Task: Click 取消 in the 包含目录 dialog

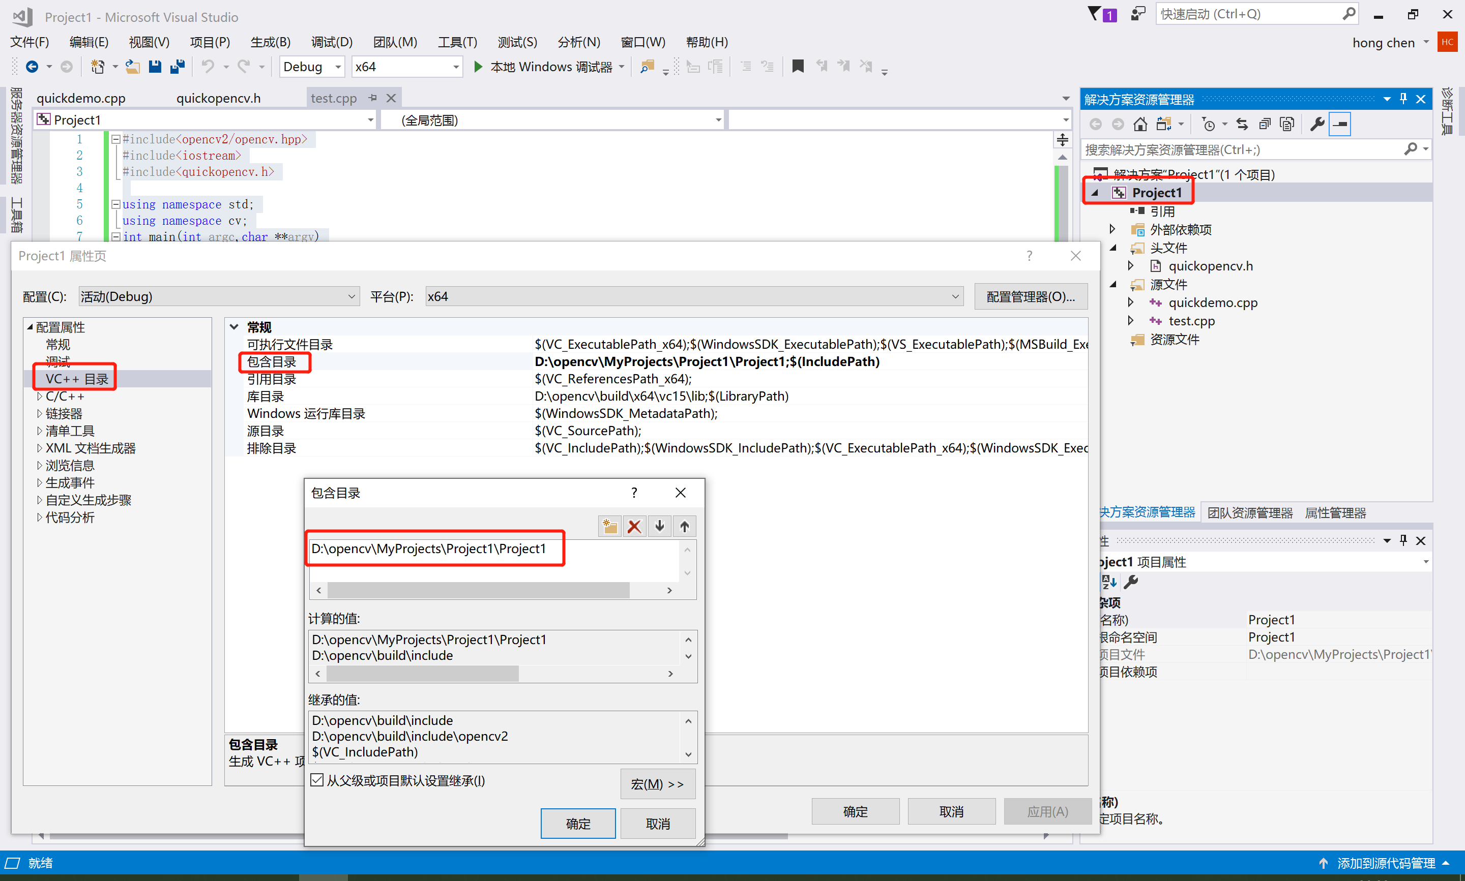Action: (658, 824)
